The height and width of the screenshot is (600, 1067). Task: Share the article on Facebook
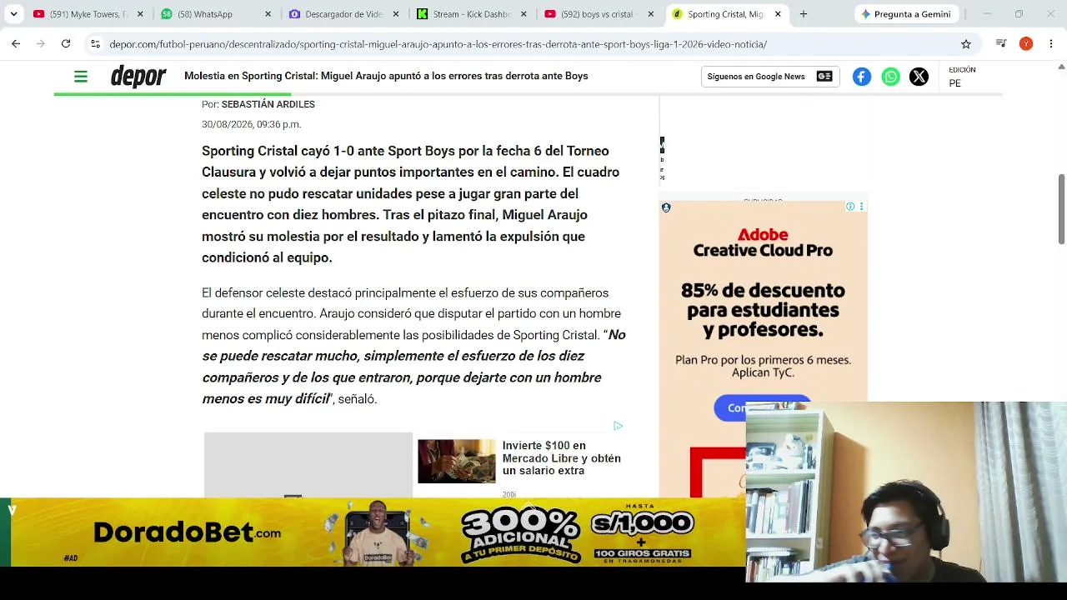(862, 77)
